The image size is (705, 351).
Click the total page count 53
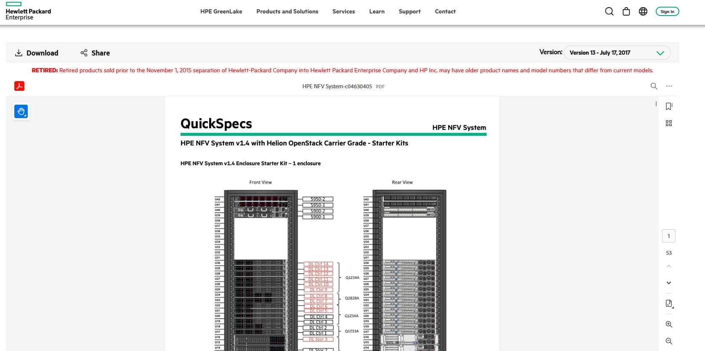(x=669, y=253)
